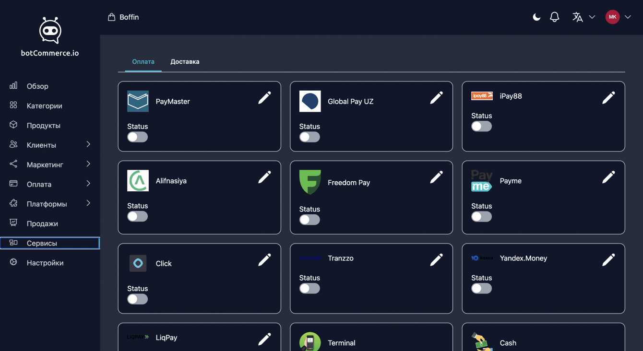Viewport: 643px width, 351px height.
Task: Click the Alifnasiya logo thumbnail
Action: [138, 181]
